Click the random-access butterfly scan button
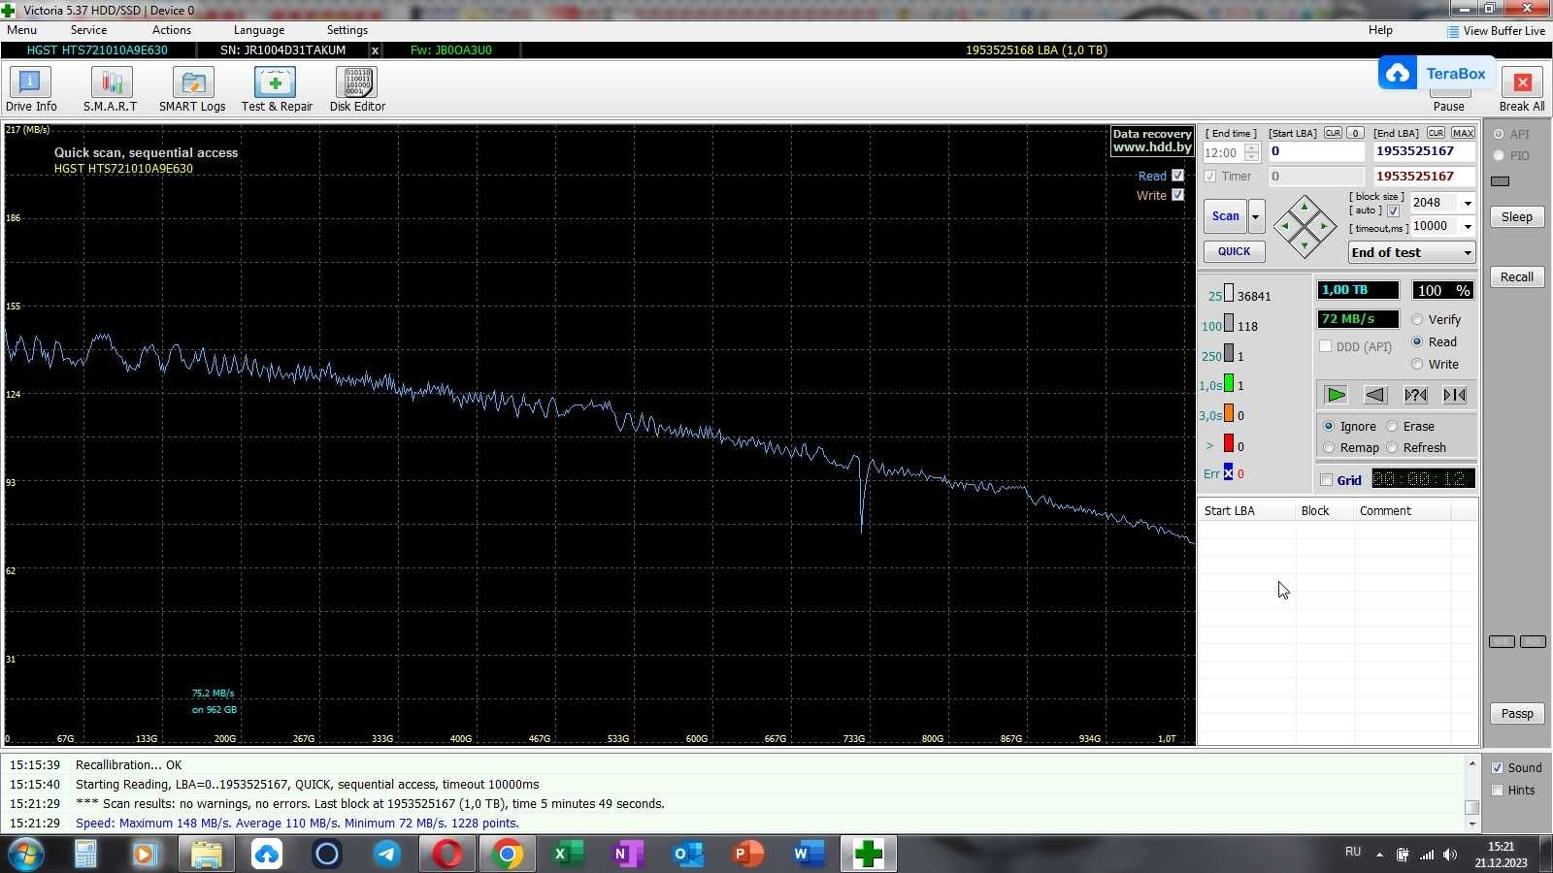This screenshot has height=873, width=1553. (x=1415, y=395)
